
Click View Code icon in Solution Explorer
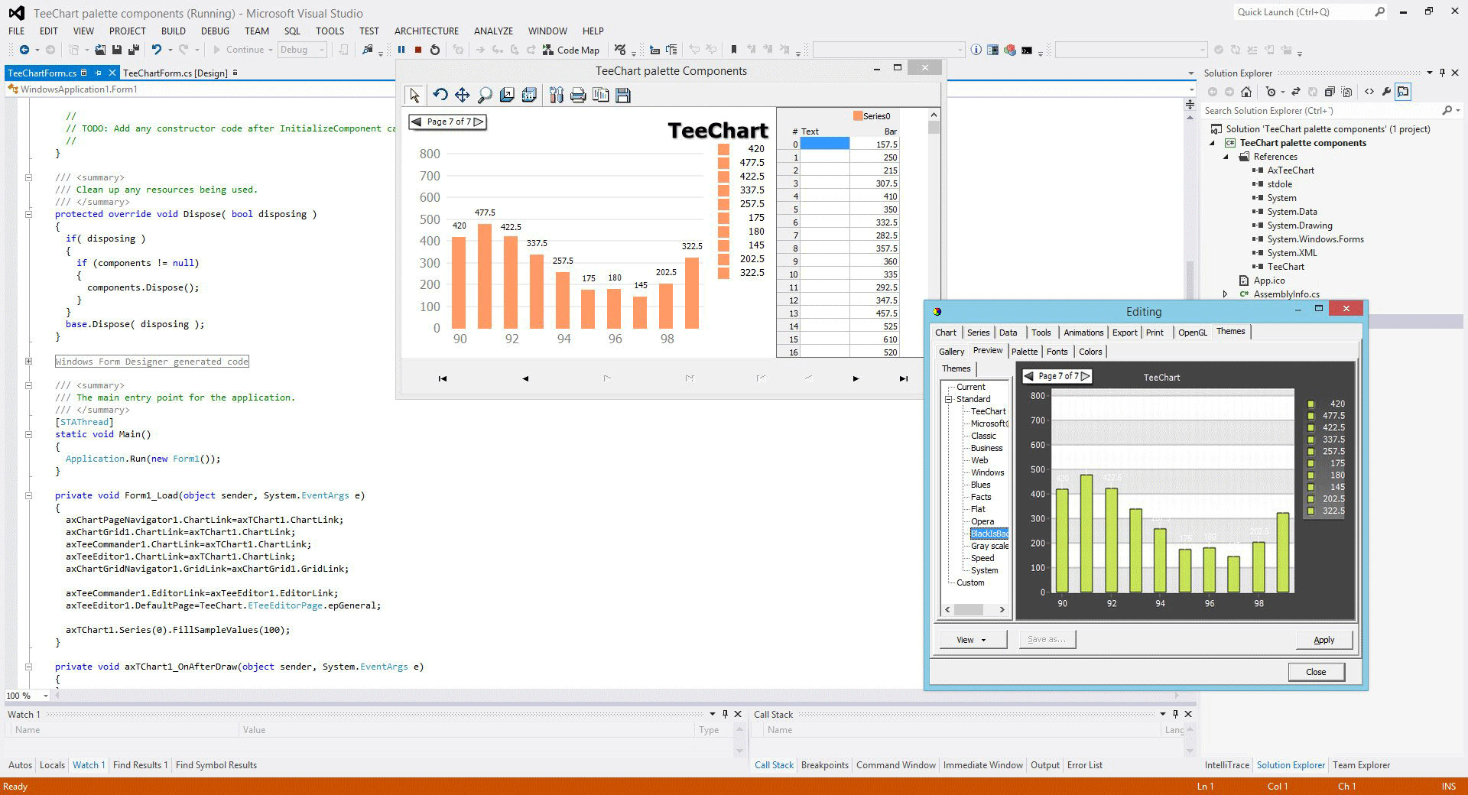1369,92
